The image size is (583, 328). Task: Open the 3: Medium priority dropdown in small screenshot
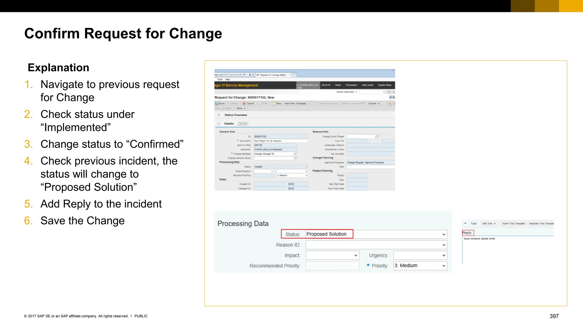pyautogui.click(x=292, y=176)
